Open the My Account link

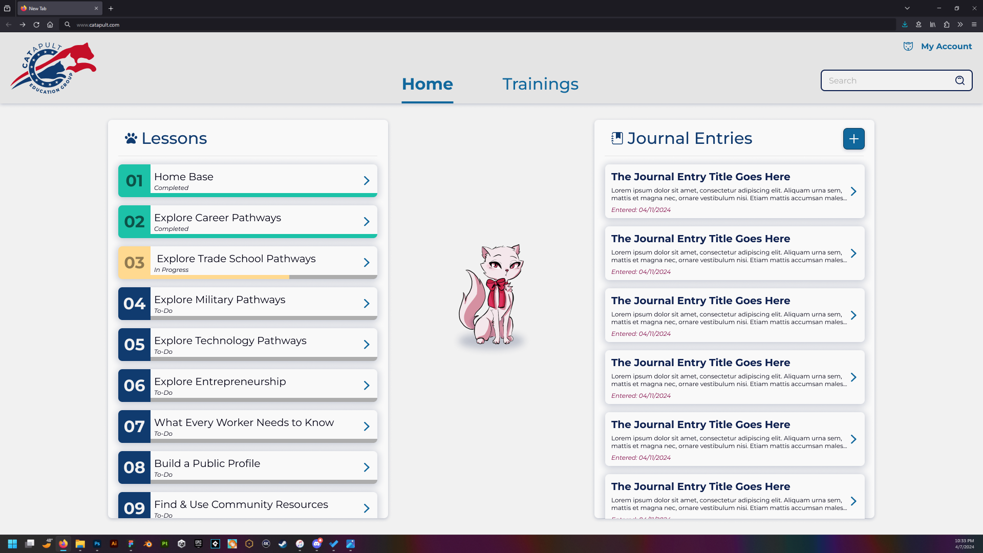pos(946,47)
